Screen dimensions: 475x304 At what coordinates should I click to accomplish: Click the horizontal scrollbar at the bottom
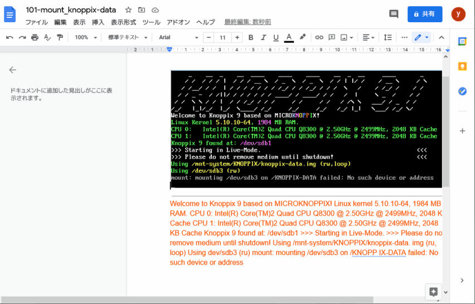tap(187, 300)
